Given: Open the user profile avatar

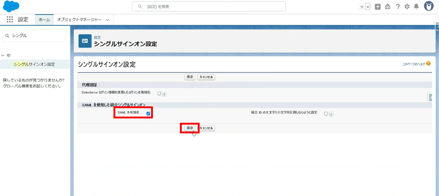Looking at the screenshot, I should 429,6.
